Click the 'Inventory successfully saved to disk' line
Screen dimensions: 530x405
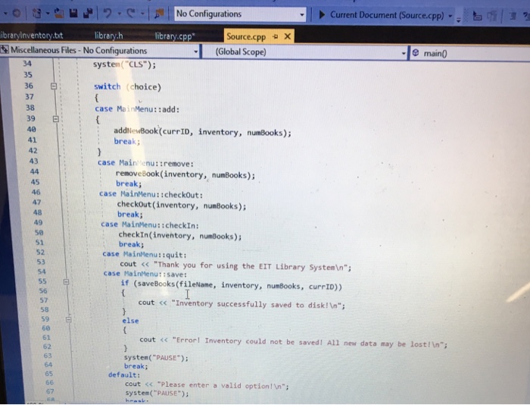(x=242, y=303)
